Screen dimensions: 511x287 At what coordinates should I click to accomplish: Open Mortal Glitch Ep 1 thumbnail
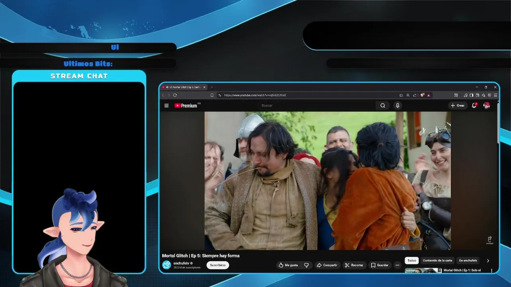[x=423, y=271]
